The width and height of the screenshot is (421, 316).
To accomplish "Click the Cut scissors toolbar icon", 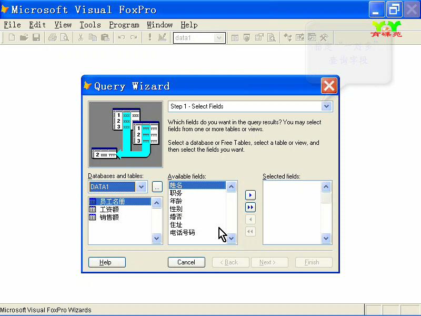I will (81, 37).
